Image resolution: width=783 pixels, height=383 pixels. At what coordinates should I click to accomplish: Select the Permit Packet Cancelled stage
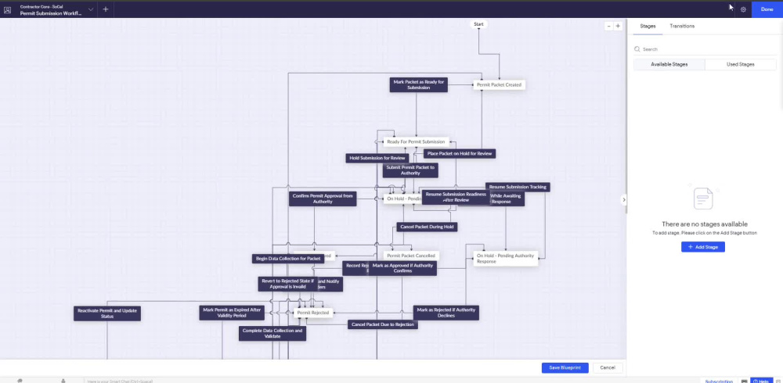411,256
